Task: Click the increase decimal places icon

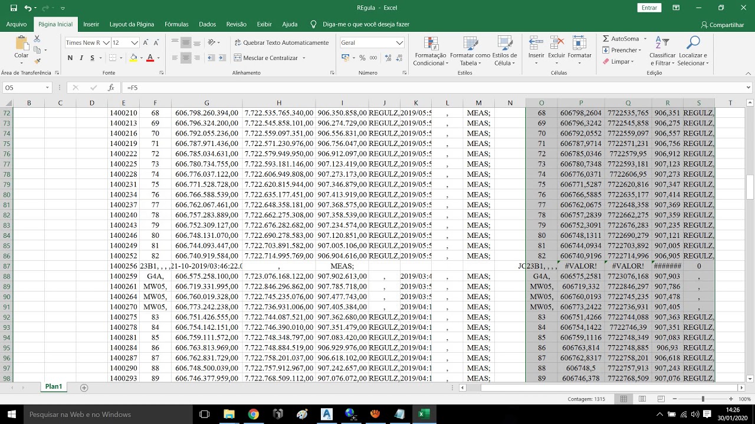Action: tap(388, 58)
